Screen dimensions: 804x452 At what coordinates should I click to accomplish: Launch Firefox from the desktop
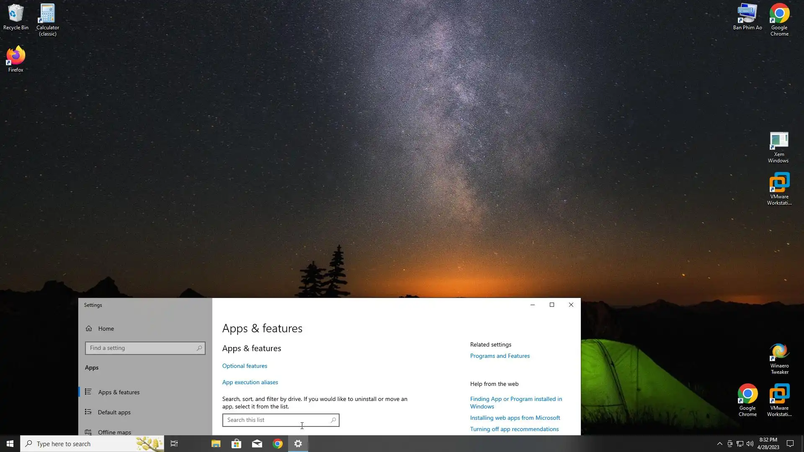[x=15, y=59]
